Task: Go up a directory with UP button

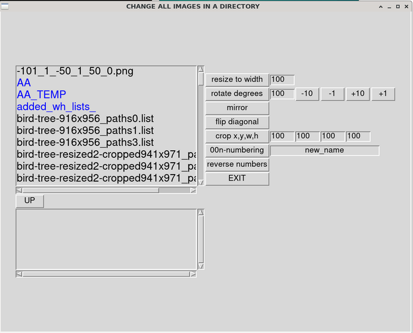Action: pos(30,201)
